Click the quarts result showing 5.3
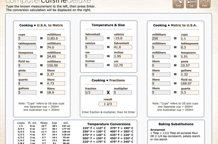Screen dimensions: 218x144 click(x=190, y=92)
